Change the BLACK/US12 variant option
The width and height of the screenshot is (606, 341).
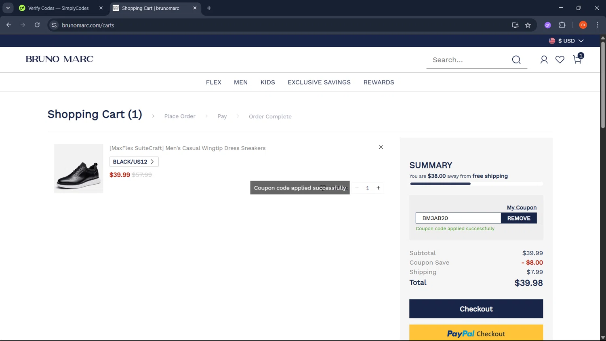pos(134,162)
